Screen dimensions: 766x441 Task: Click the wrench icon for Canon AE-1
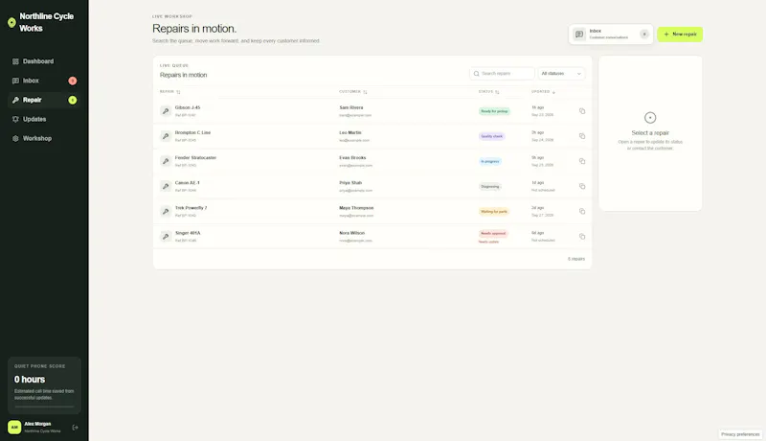tap(166, 186)
